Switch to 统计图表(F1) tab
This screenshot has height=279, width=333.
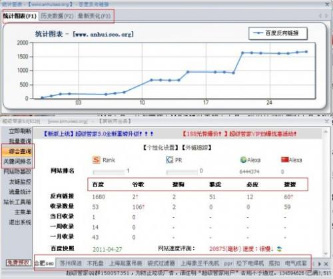tap(20, 16)
